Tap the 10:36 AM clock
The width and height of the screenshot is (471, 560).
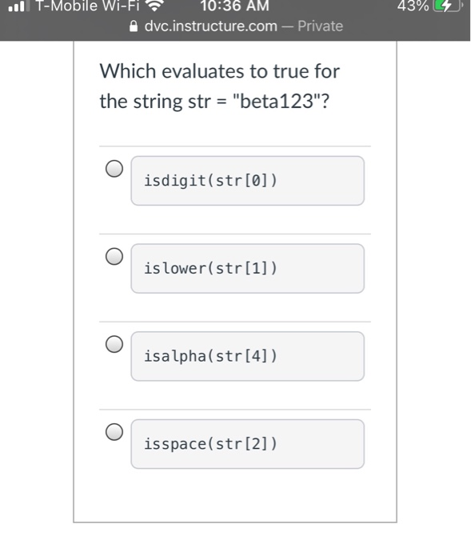(234, 6)
